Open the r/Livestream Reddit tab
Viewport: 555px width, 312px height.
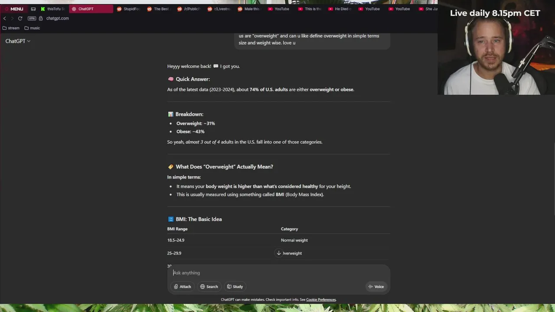tap(219, 9)
